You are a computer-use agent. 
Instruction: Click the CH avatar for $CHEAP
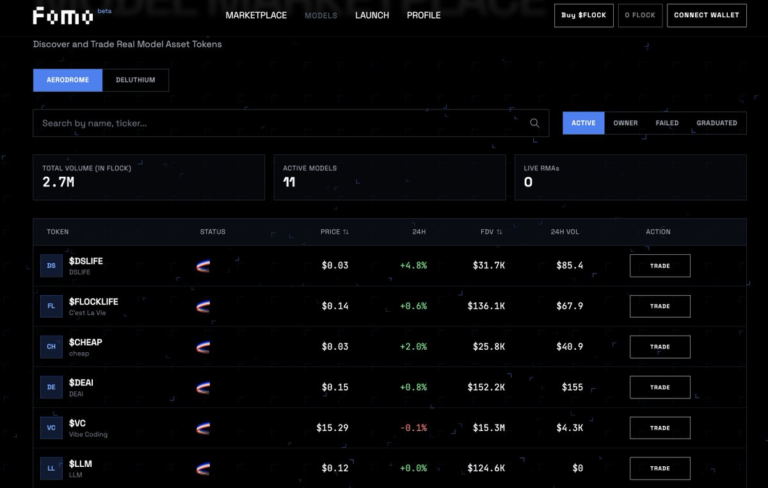tap(51, 346)
